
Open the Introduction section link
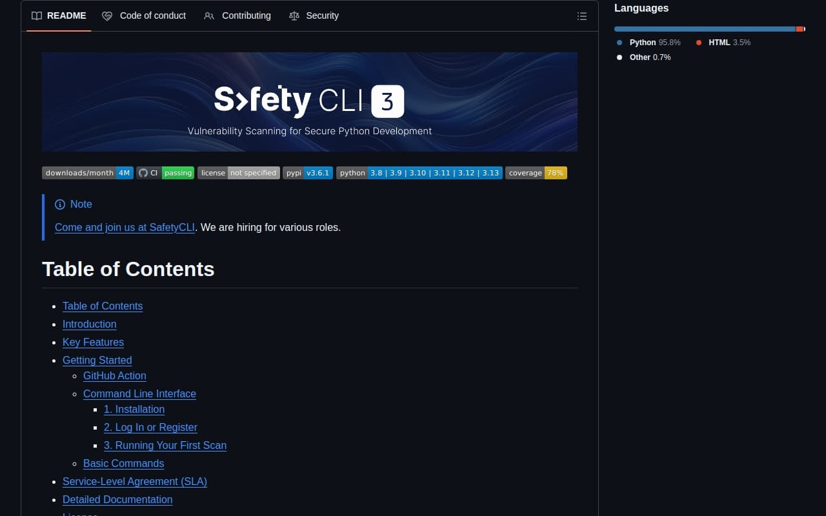[x=89, y=324]
